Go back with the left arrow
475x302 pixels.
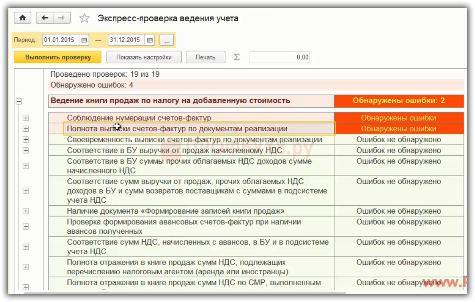click(x=45, y=18)
